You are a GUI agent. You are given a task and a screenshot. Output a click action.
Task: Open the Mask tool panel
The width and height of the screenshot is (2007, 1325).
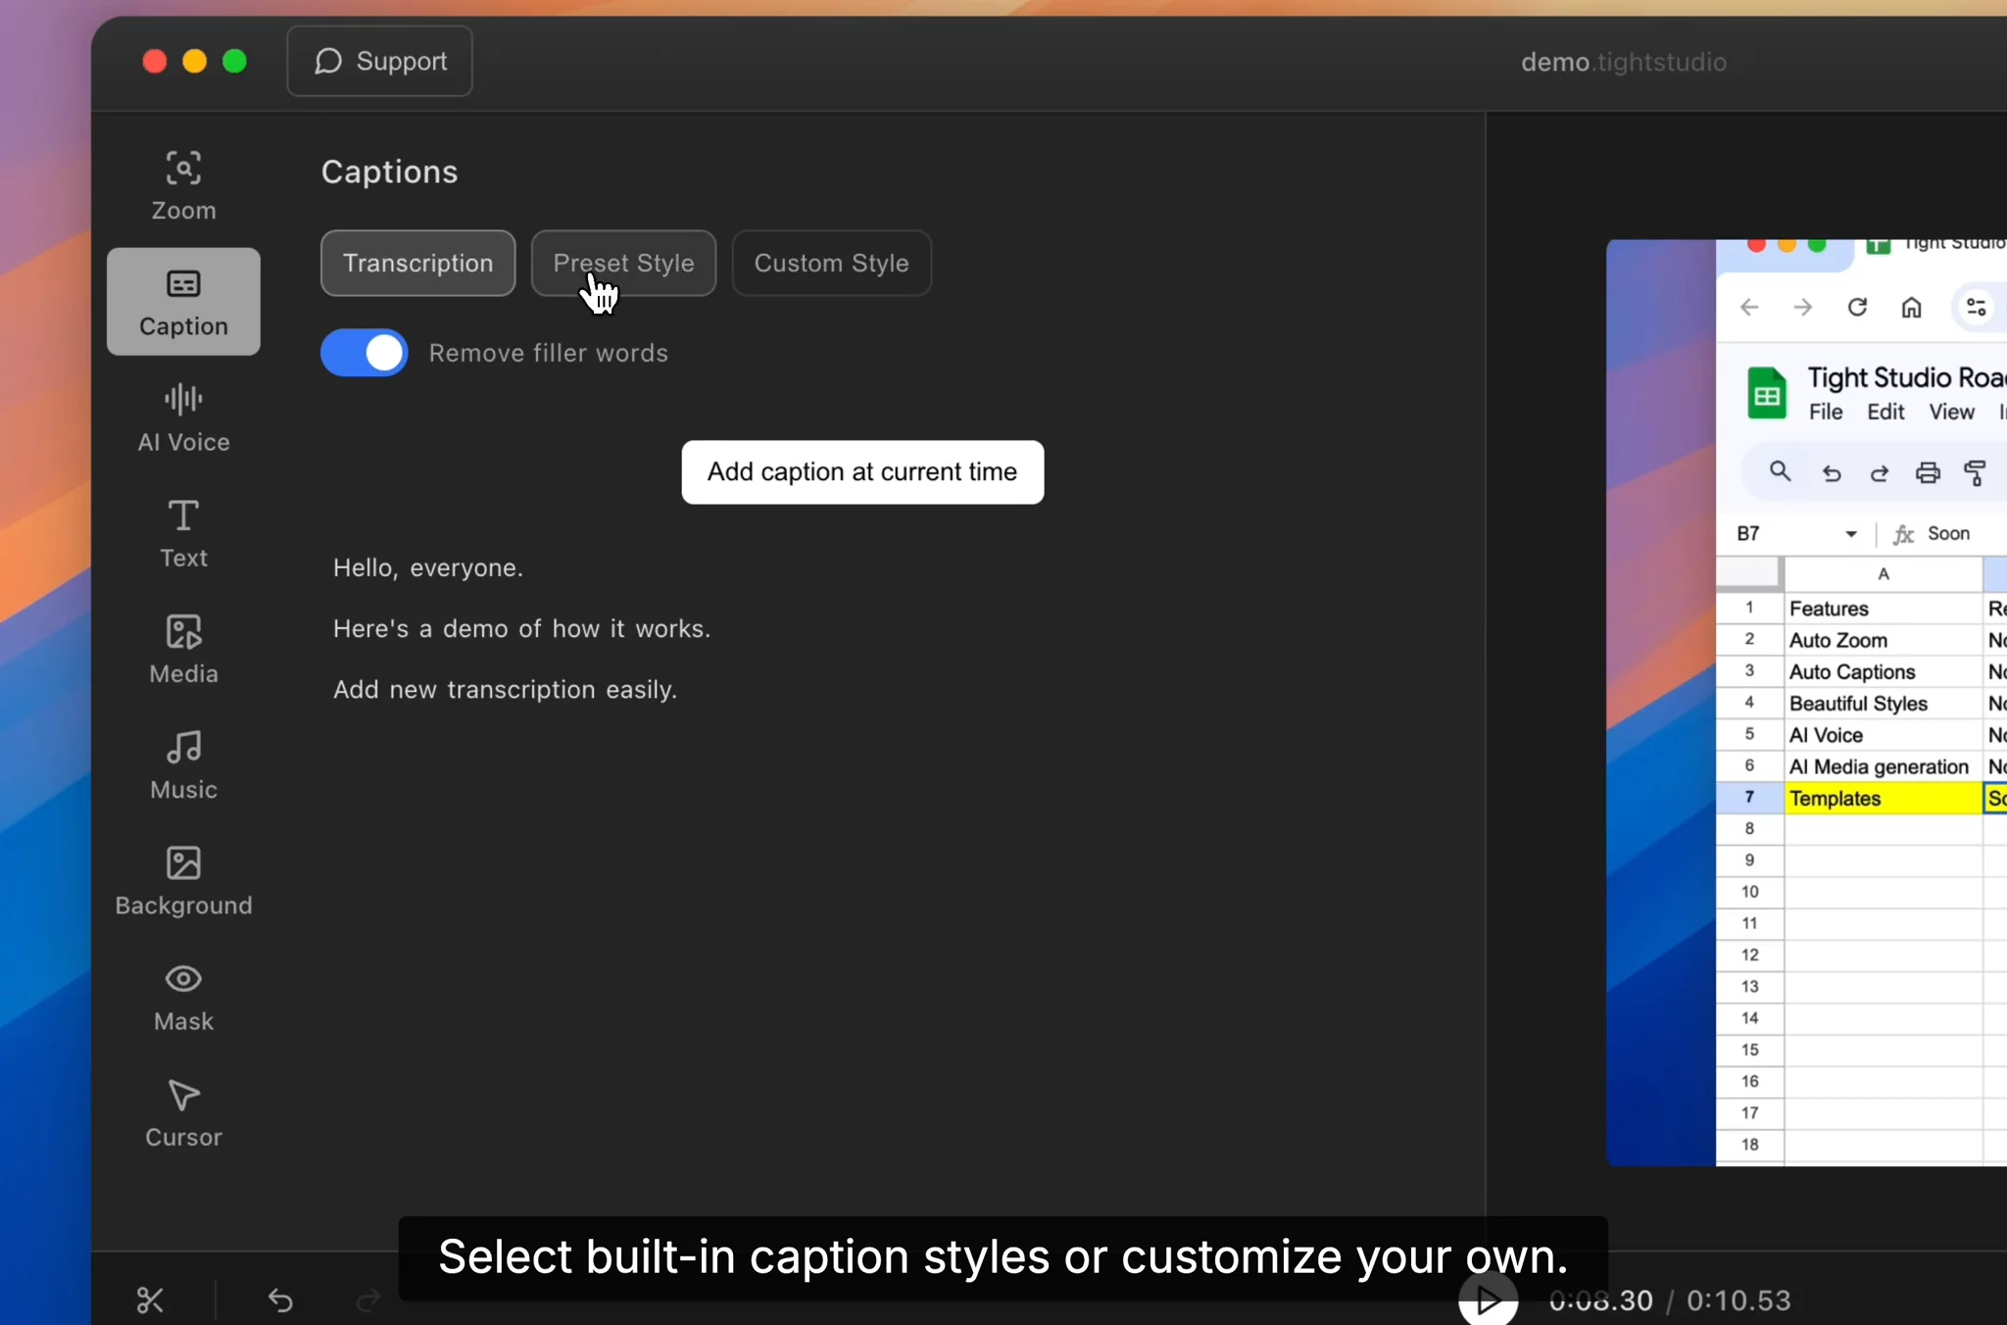pyautogui.click(x=183, y=997)
